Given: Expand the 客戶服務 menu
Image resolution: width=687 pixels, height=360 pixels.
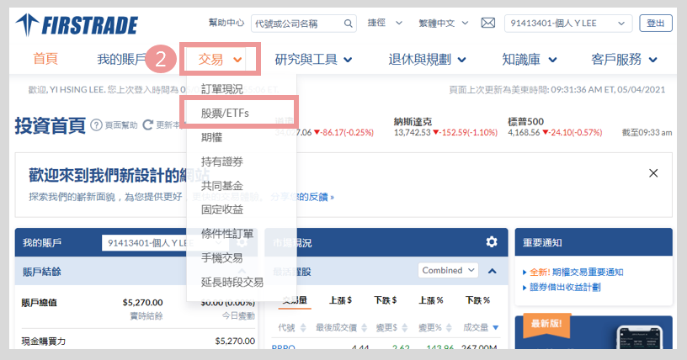Looking at the screenshot, I should point(625,59).
